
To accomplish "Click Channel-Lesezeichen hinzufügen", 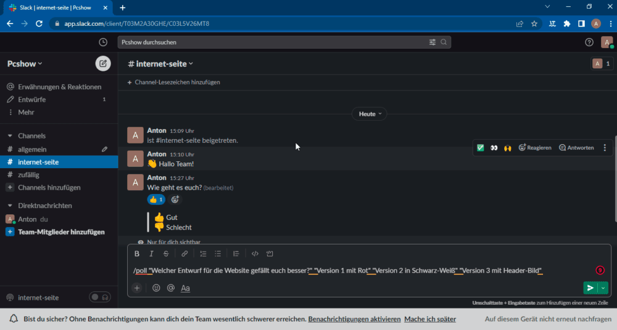I will tap(173, 82).
